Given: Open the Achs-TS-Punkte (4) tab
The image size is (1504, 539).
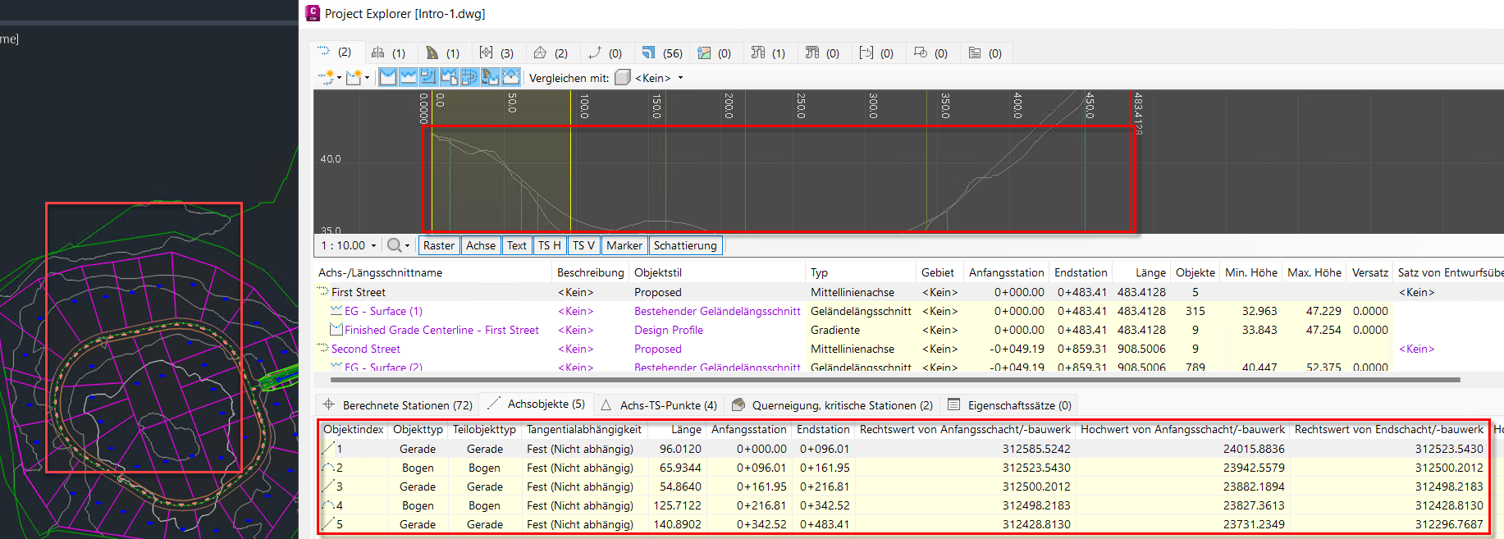Looking at the screenshot, I should (659, 404).
